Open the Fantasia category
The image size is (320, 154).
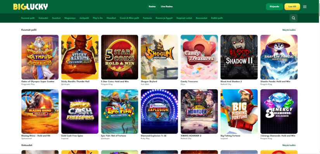tap(147, 18)
